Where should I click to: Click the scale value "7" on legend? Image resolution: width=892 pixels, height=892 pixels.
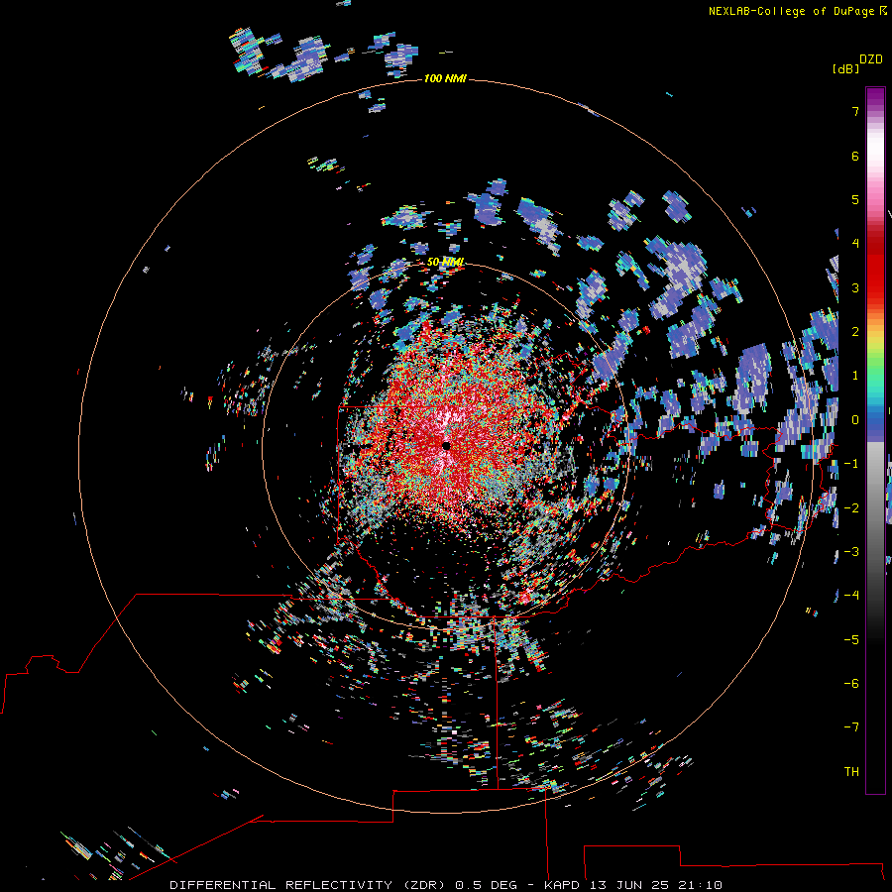(855, 111)
